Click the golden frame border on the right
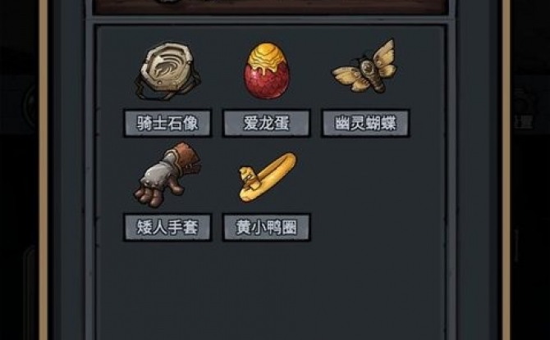 (x=506, y=170)
